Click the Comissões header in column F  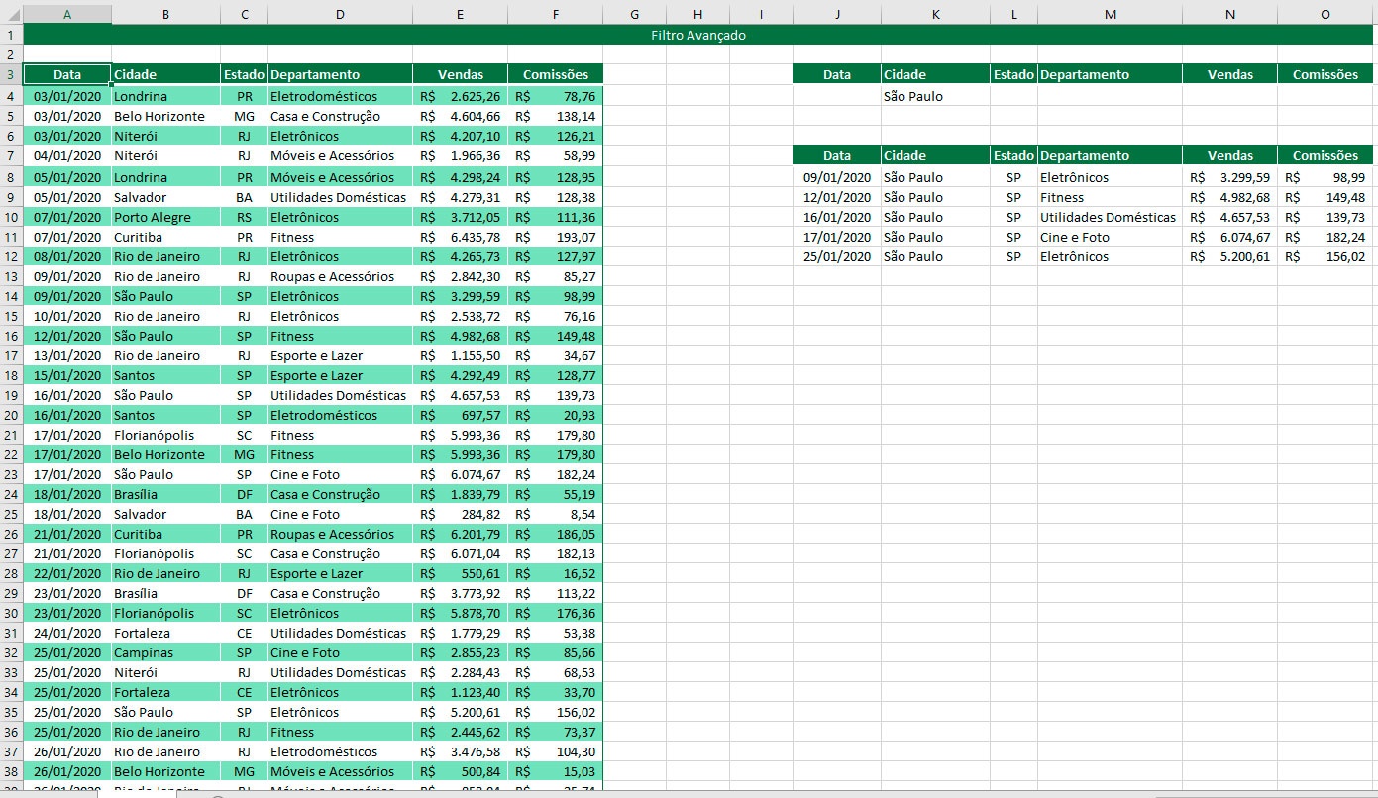coord(555,74)
